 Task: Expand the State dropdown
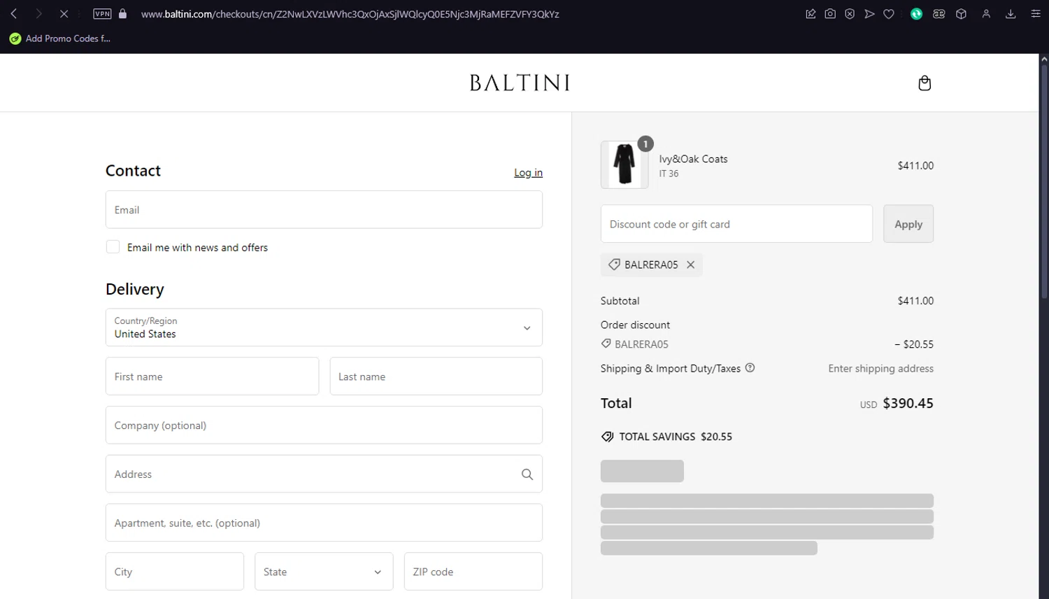point(324,572)
